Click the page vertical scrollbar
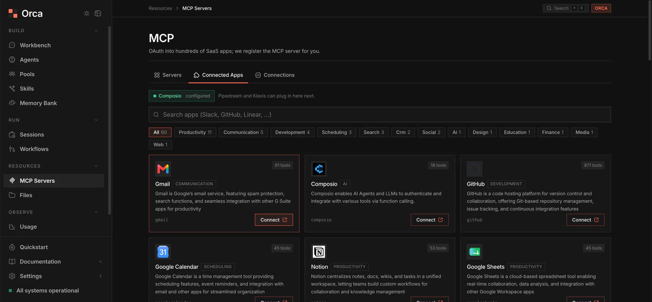The height and width of the screenshot is (302, 652). point(650,31)
